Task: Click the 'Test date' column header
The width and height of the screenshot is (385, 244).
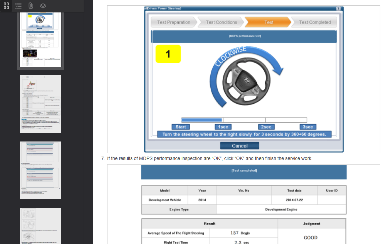Action: click(294, 191)
